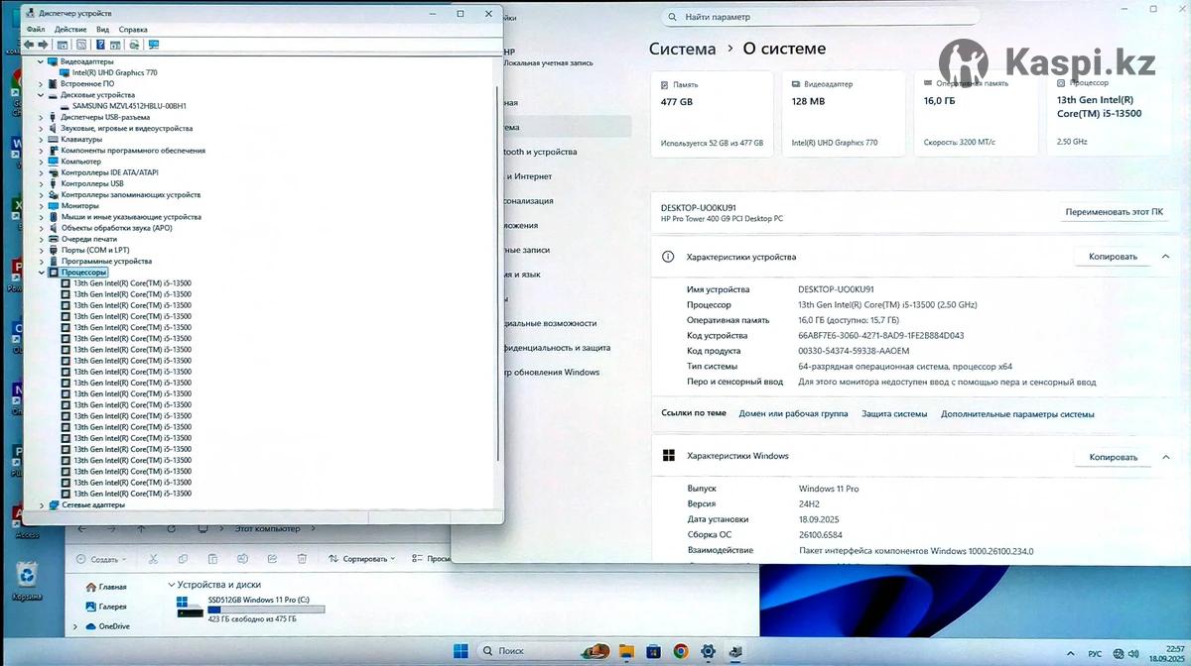This screenshot has height=666, width=1191.
Task: Expand the Сетевые адаптеры node
Action: coord(41,504)
